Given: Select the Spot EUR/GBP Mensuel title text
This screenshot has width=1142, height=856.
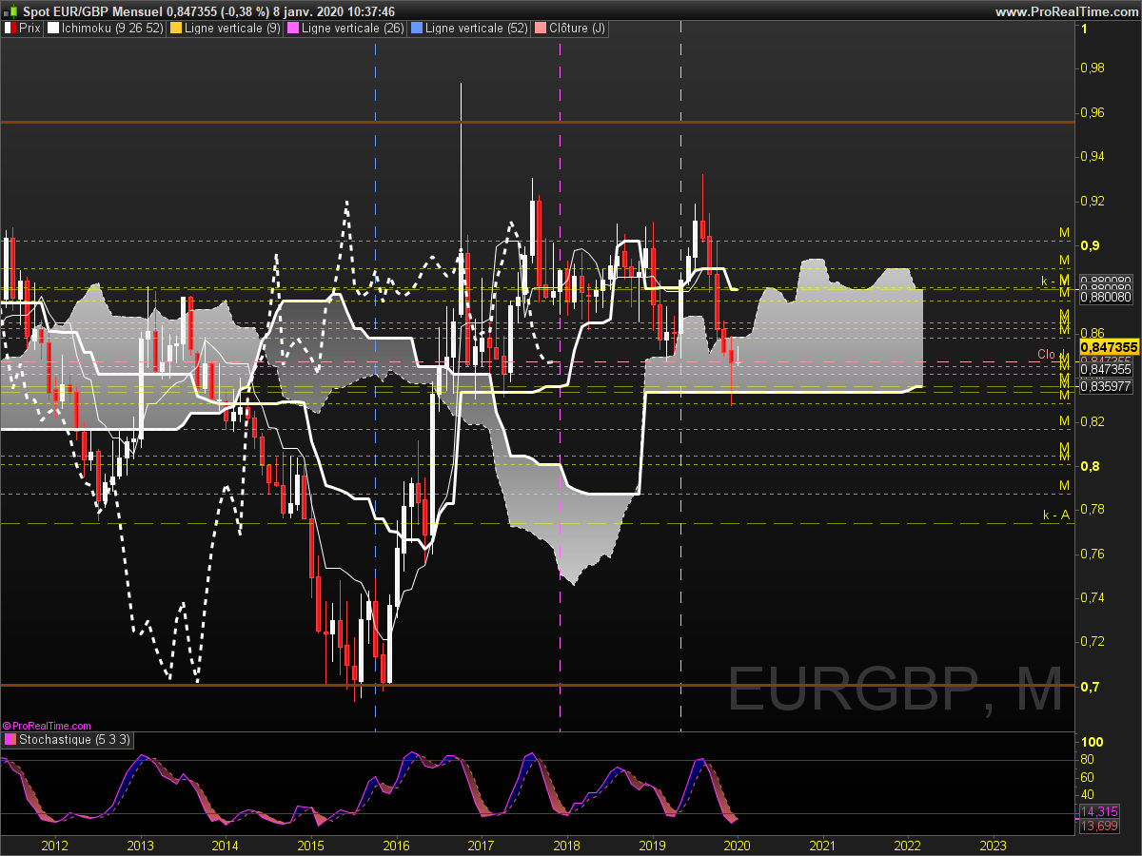Looking at the screenshot, I should 93,11.
